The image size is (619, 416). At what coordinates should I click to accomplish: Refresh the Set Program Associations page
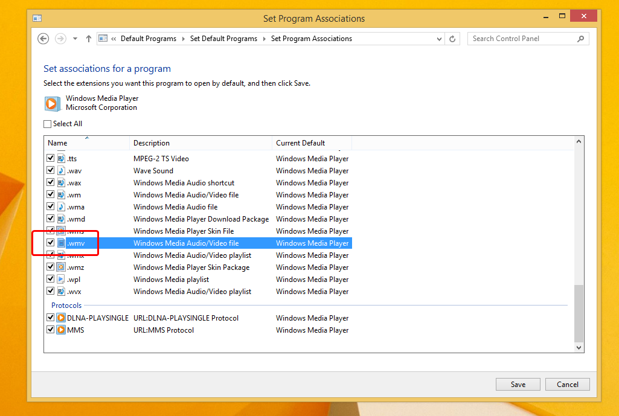(x=452, y=39)
